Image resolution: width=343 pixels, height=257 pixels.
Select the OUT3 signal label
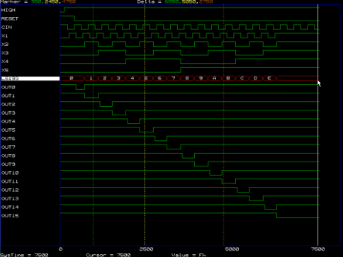(x=9, y=113)
